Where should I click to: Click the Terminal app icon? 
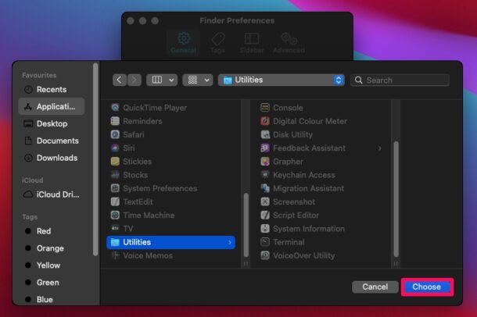click(266, 243)
